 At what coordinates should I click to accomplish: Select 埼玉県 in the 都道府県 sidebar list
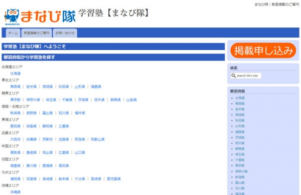click(x=240, y=154)
